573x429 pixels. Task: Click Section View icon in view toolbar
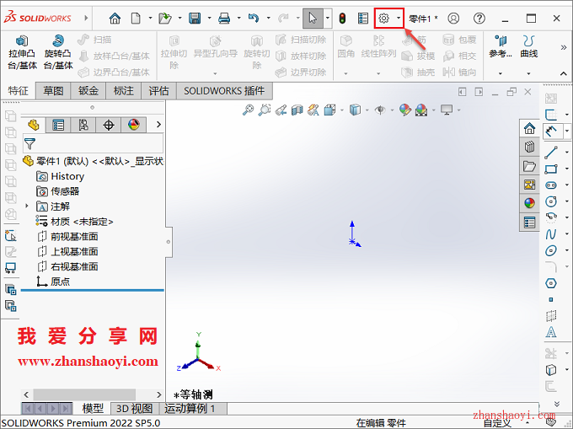[297, 110]
